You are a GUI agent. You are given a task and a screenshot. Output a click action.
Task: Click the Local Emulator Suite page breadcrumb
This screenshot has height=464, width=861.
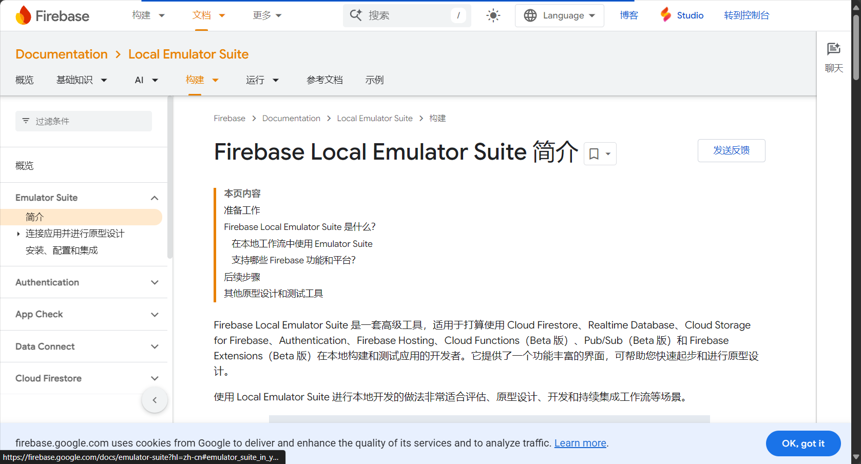pyautogui.click(x=375, y=118)
